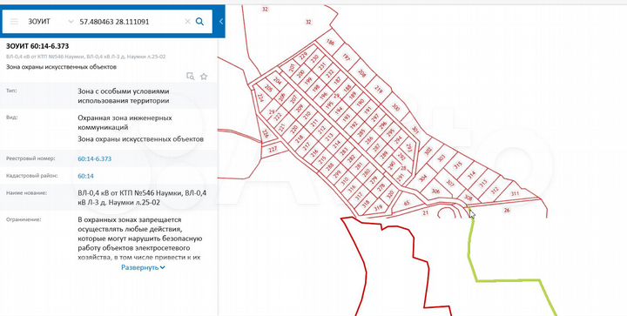Image resolution: width=627 pixels, height=316 pixels.
Task: Select parcel 231 on the map
Action: pyautogui.click(x=322, y=67)
